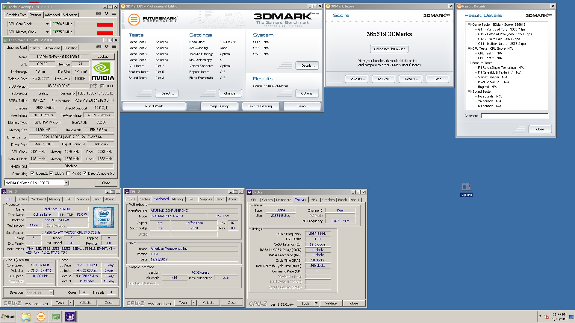
Task: Switch to Sensors tab in front GPU-Z window
Action: pyautogui.click(x=36, y=48)
